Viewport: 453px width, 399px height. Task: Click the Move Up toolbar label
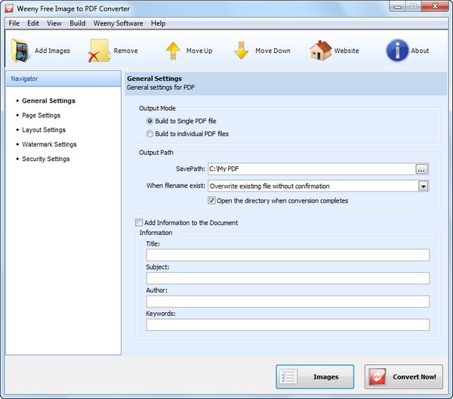199,51
